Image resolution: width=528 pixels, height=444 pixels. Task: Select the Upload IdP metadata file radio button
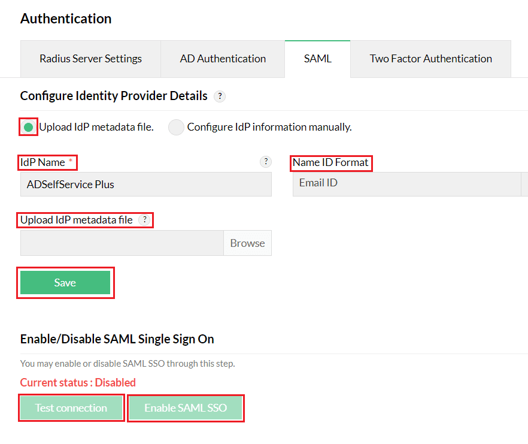click(28, 127)
